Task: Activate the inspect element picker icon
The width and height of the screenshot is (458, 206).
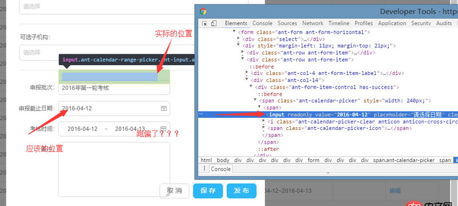Action: tap(204, 23)
